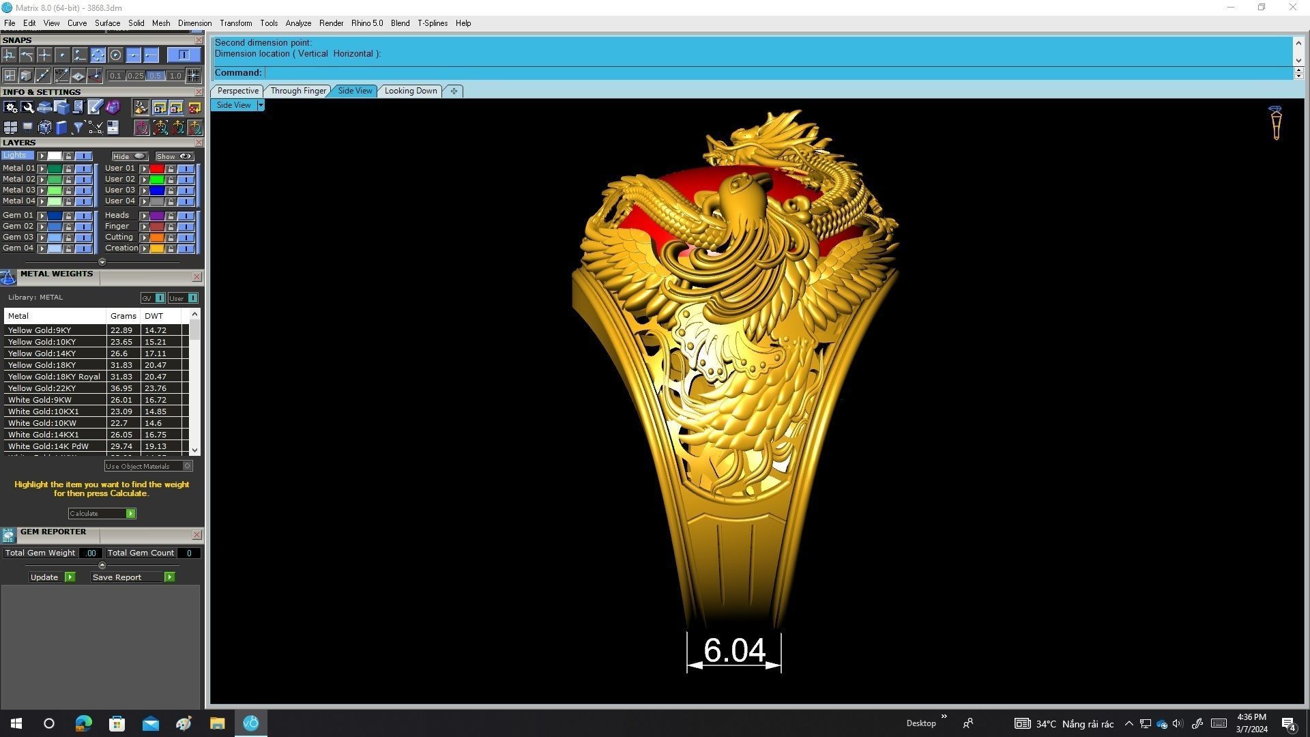Open the wrench settings icon

click(27, 107)
